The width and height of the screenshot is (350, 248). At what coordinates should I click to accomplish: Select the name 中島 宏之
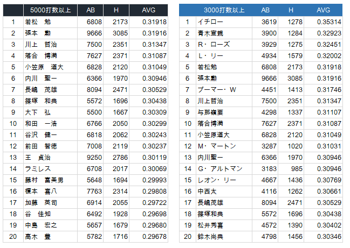[x=41, y=225]
